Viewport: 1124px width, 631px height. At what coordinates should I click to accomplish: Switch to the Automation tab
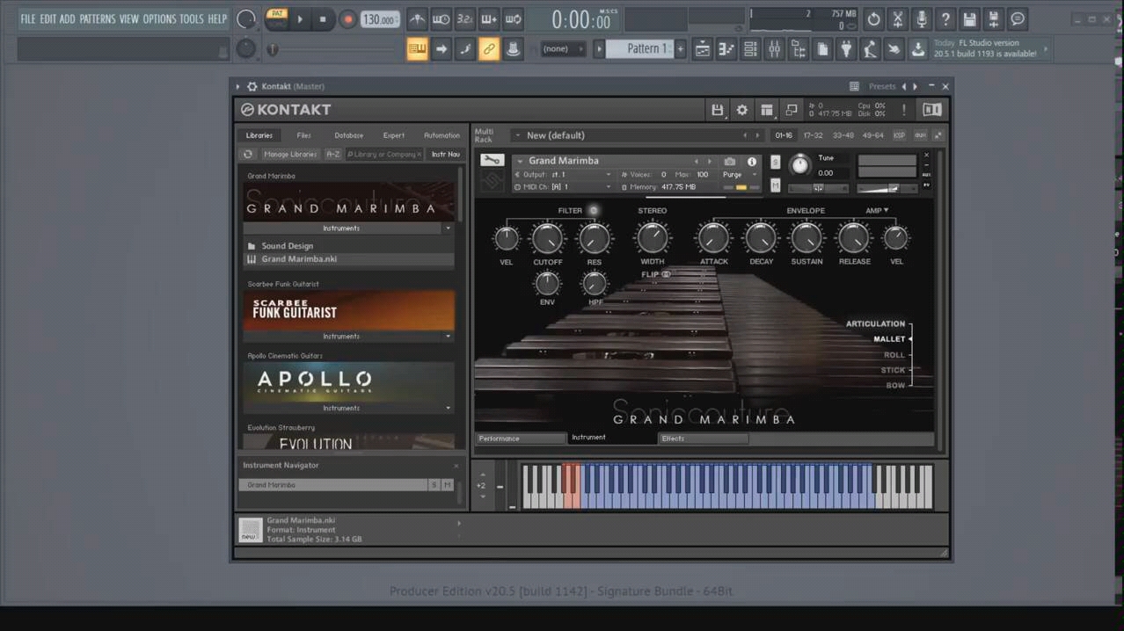[442, 135]
